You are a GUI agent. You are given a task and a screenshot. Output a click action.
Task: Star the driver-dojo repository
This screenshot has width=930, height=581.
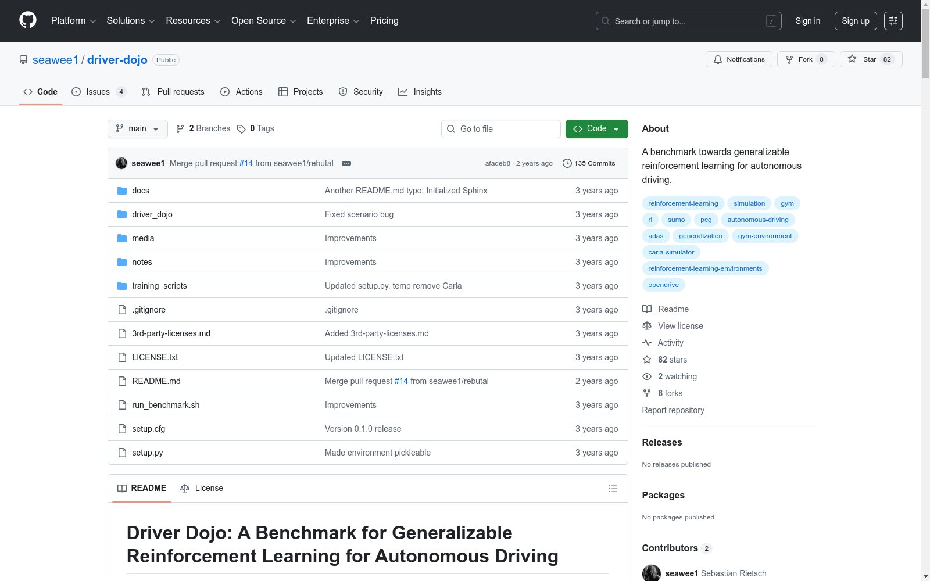tap(871, 59)
